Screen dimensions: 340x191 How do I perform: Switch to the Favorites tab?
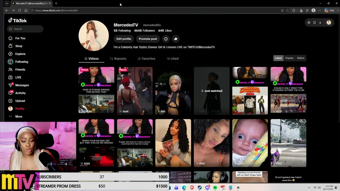[146, 59]
